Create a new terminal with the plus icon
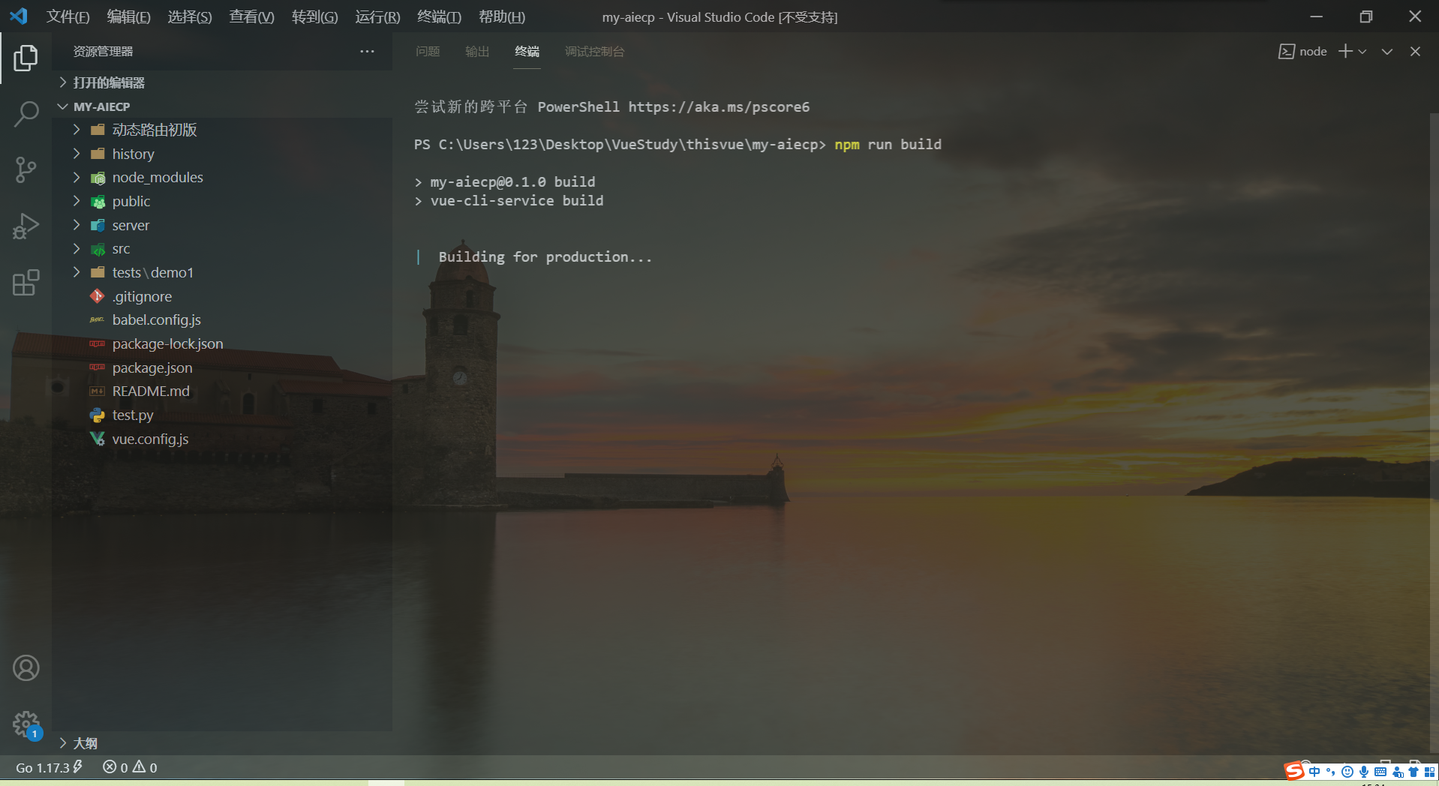The height and width of the screenshot is (786, 1439). (x=1345, y=51)
